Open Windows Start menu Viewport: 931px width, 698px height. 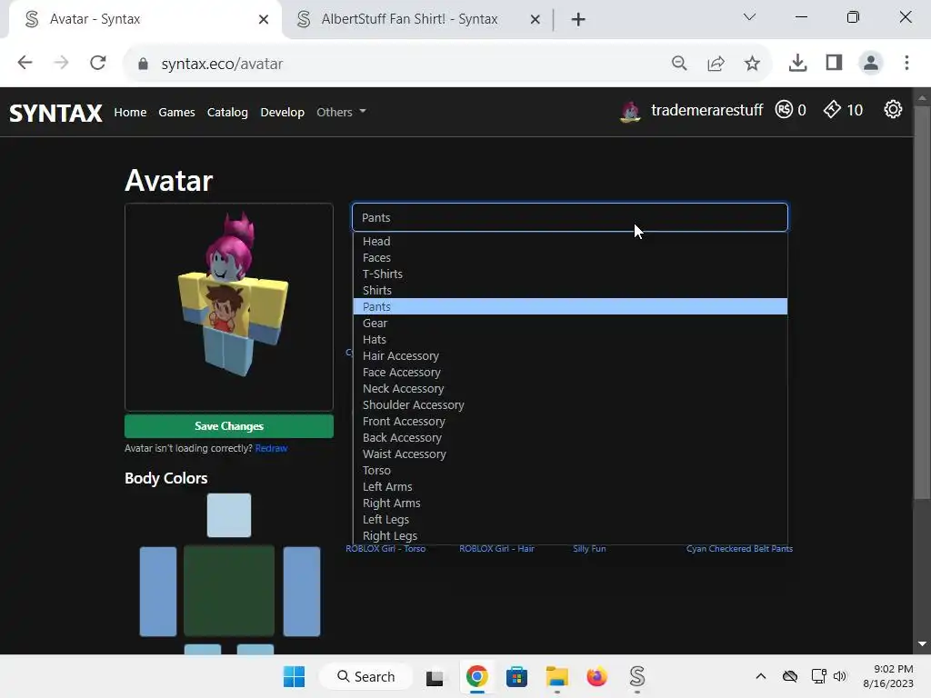(294, 676)
